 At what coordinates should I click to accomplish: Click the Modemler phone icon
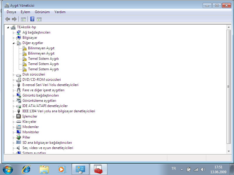coord(19,127)
